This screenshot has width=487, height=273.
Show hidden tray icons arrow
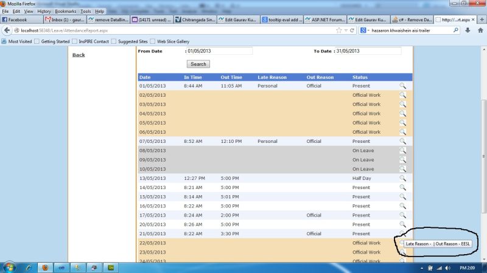tap(422, 268)
